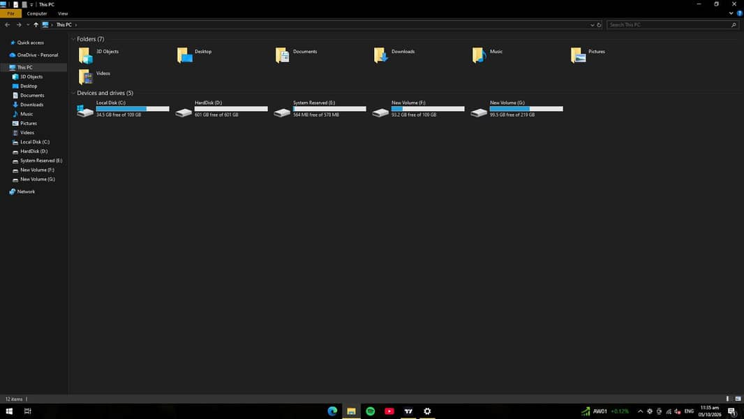Select Local Disk (C:) in the sidebar
744x419 pixels.
(x=34, y=142)
